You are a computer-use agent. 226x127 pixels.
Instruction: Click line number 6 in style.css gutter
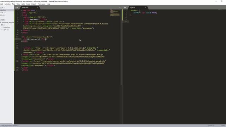pyautogui.click(x=126, y=22)
